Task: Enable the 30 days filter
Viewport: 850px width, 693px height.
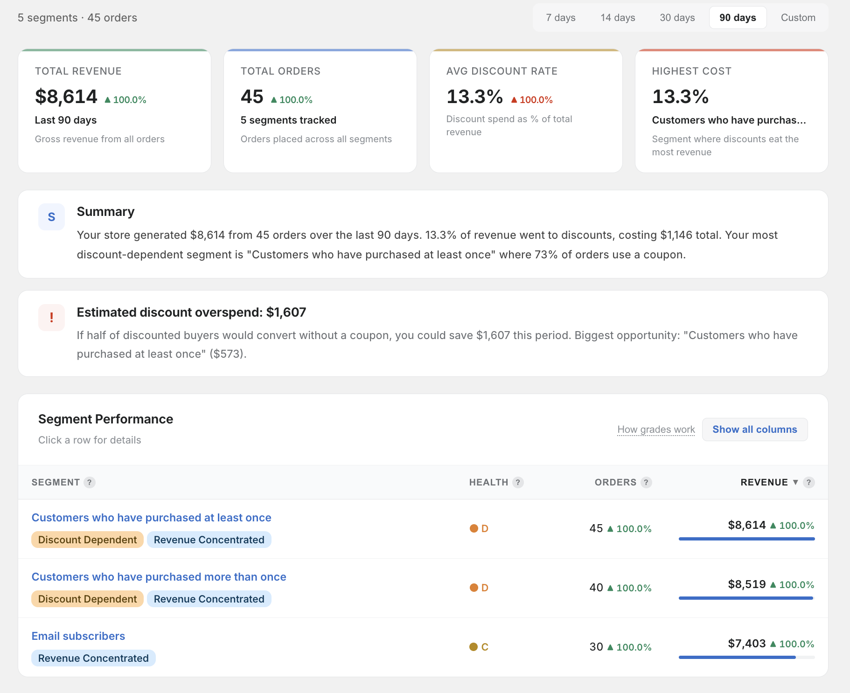Action: (677, 17)
